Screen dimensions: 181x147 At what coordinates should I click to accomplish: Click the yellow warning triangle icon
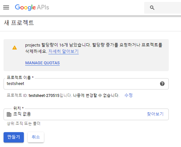pyautogui.click(x=15, y=47)
